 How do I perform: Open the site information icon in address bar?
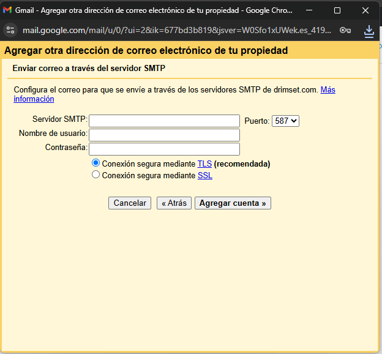click(10, 30)
